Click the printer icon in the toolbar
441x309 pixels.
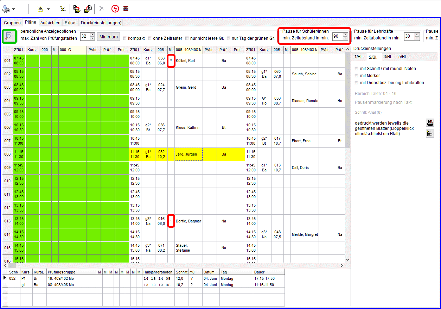[7, 9]
